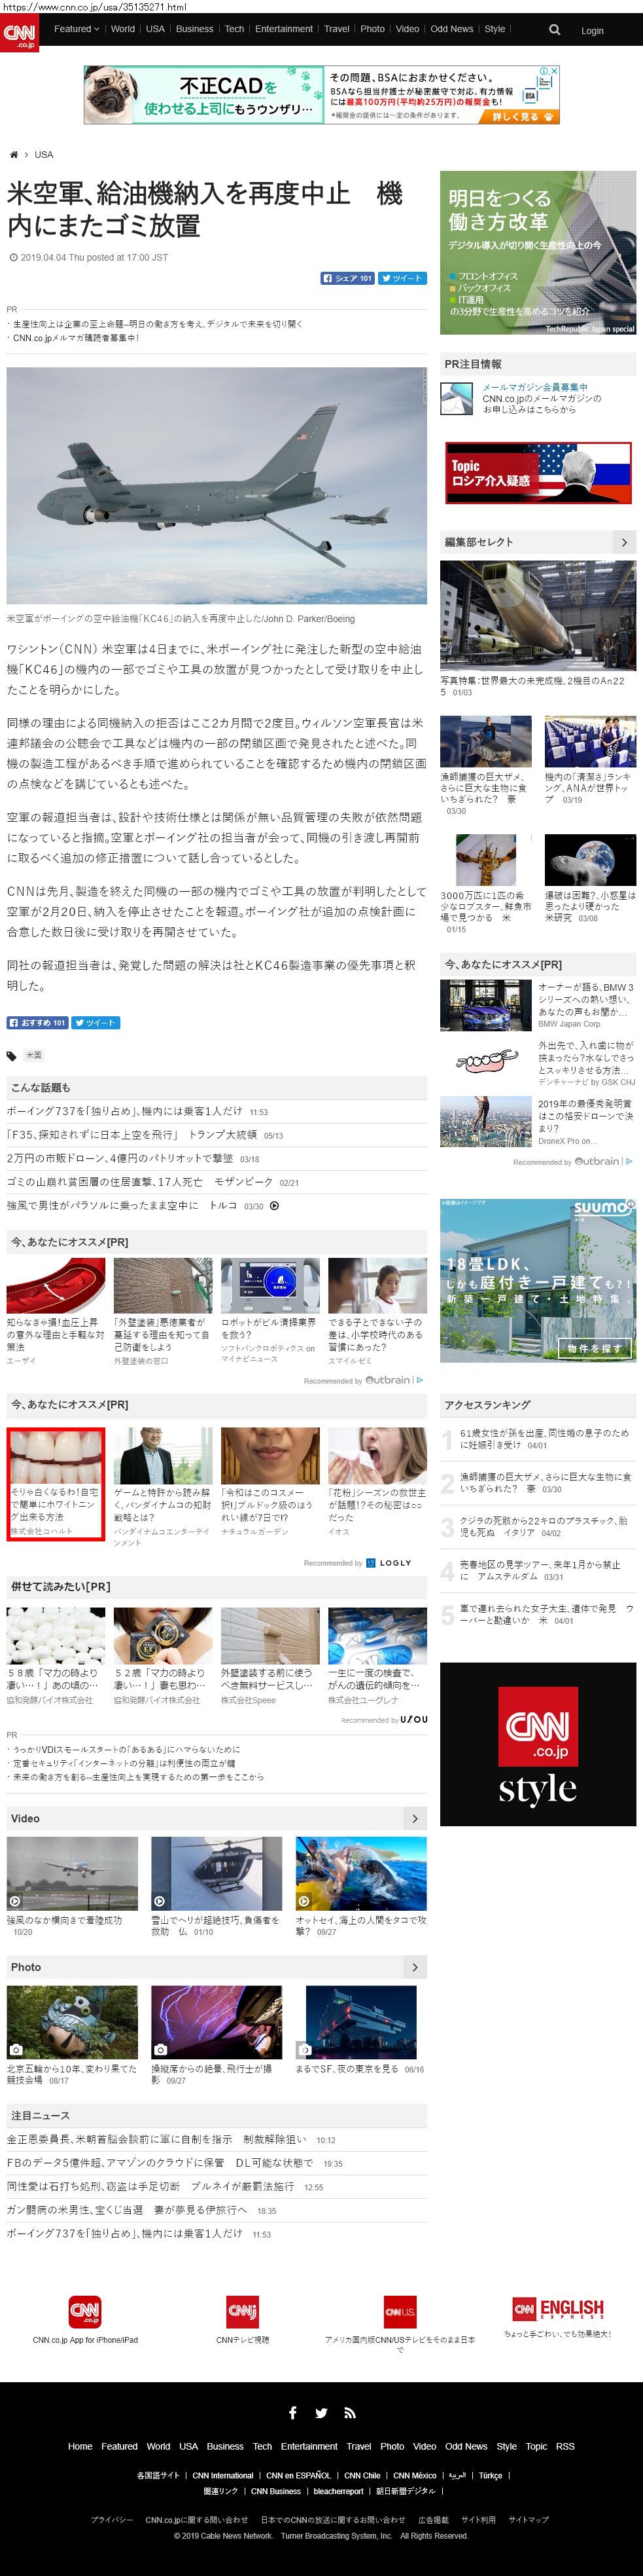Open CNN.co.jp App for iPhone/iPad icon

[85, 2311]
